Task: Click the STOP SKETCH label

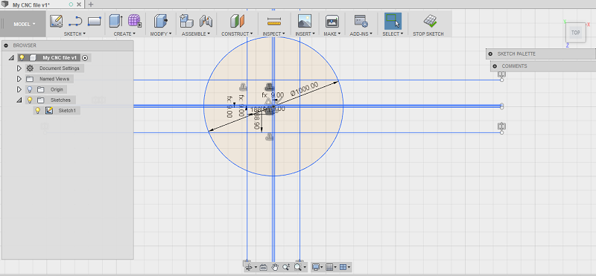Action: pyautogui.click(x=428, y=33)
